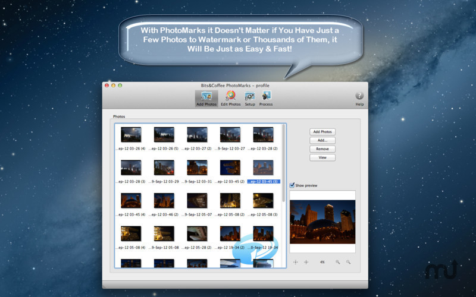
Task: Open Help using the question mark icon
Action: [x=359, y=96]
